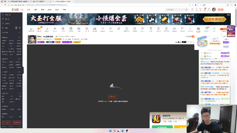The width and height of the screenshot is (237, 133).
Task: Click the clipboard checklist icon in the icon row
Action: [x=127, y=29]
